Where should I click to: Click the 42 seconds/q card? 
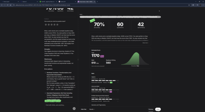click(x=141, y=25)
